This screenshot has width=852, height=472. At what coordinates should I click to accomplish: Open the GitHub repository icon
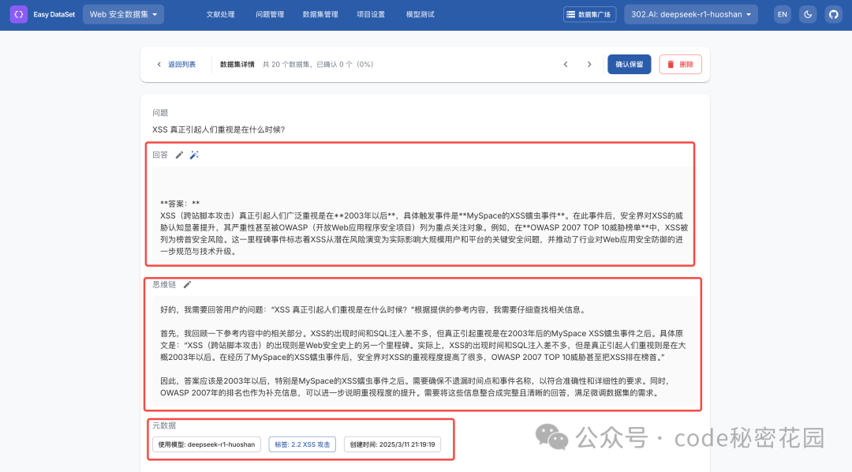coord(834,14)
